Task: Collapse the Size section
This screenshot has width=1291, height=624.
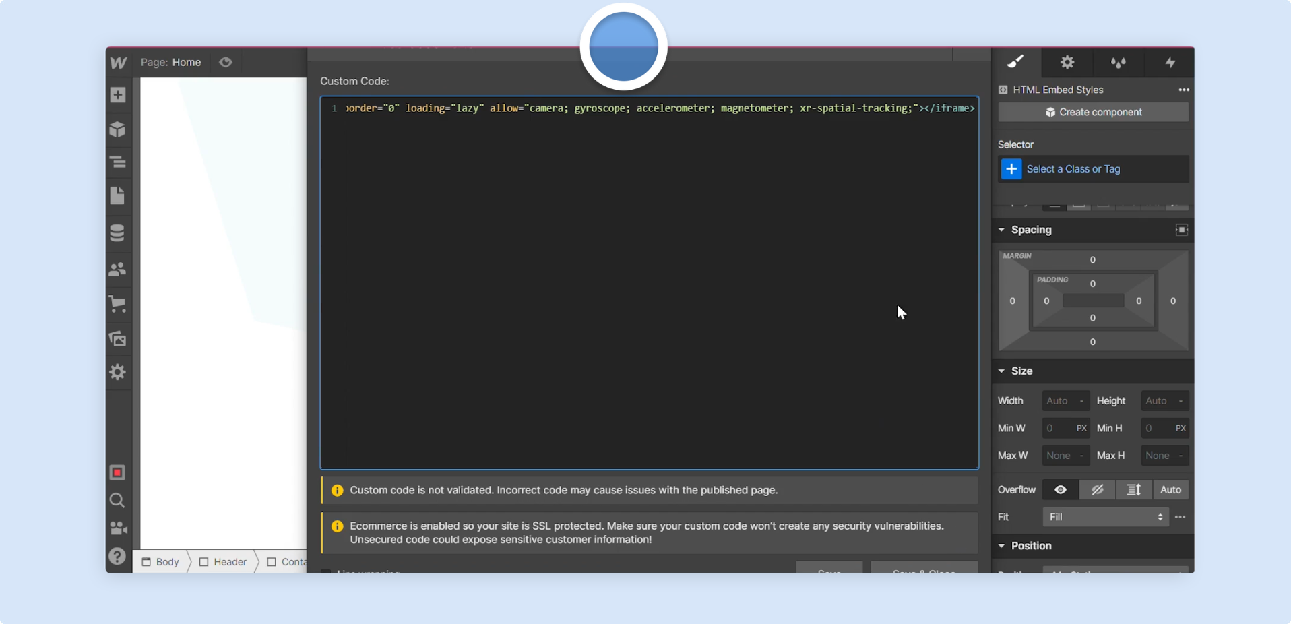Action: [x=1002, y=371]
